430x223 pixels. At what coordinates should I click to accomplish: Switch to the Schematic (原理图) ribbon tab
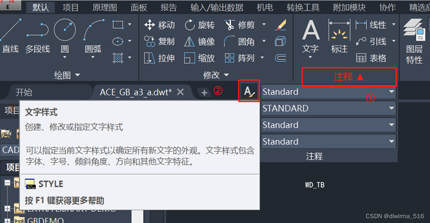click(105, 7)
